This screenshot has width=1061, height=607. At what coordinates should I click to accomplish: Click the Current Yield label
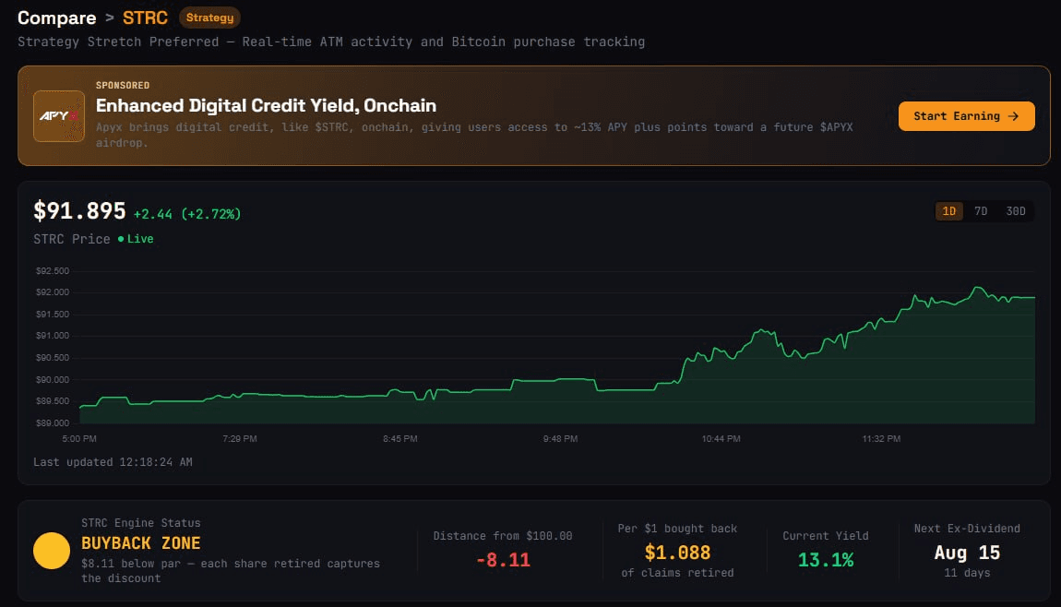coord(826,536)
